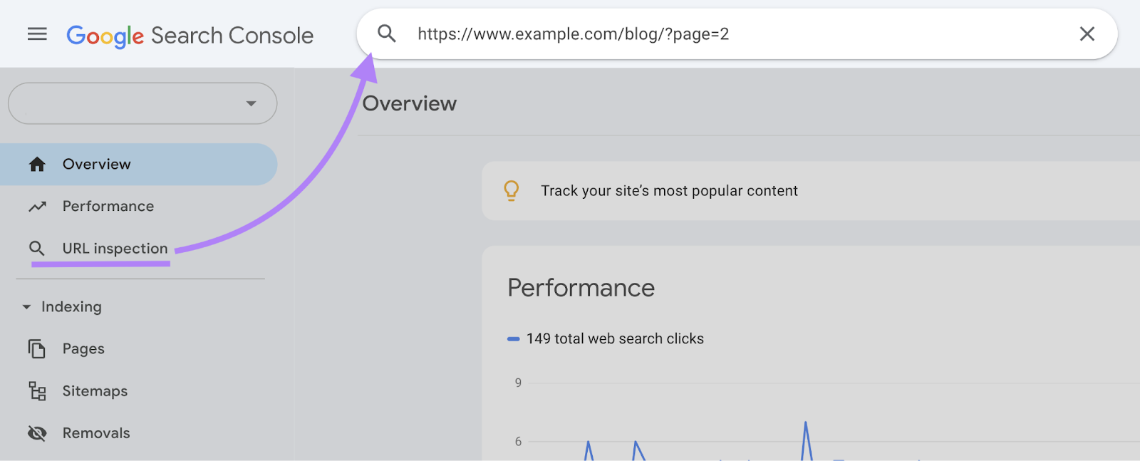Image resolution: width=1140 pixels, height=461 pixels.
Task: Clear the inspected URL with the X
Action: tap(1086, 33)
